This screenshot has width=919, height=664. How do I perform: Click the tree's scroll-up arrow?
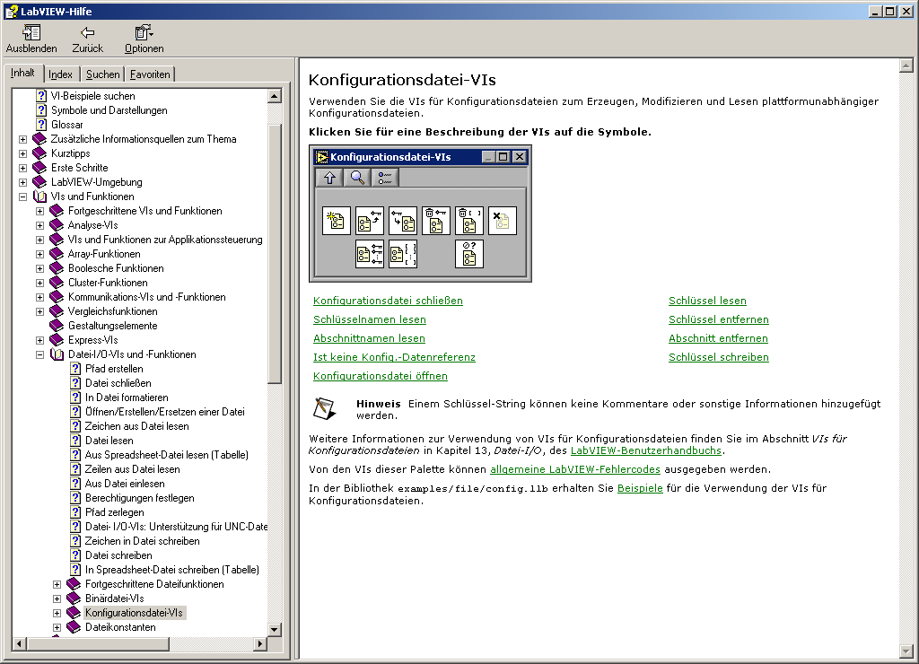tap(275, 96)
